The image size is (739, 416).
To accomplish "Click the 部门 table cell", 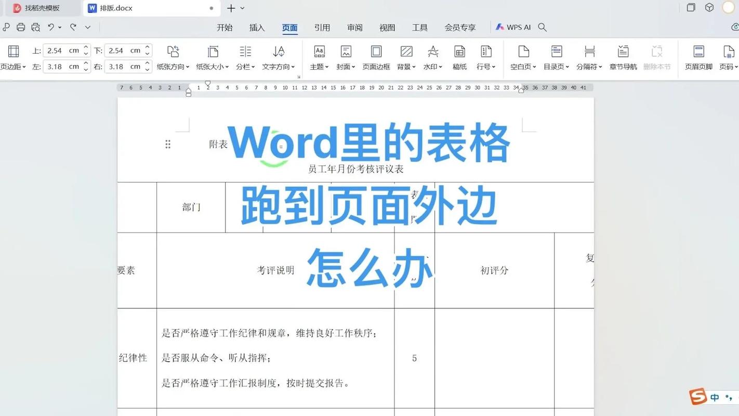I will click(x=191, y=207).
